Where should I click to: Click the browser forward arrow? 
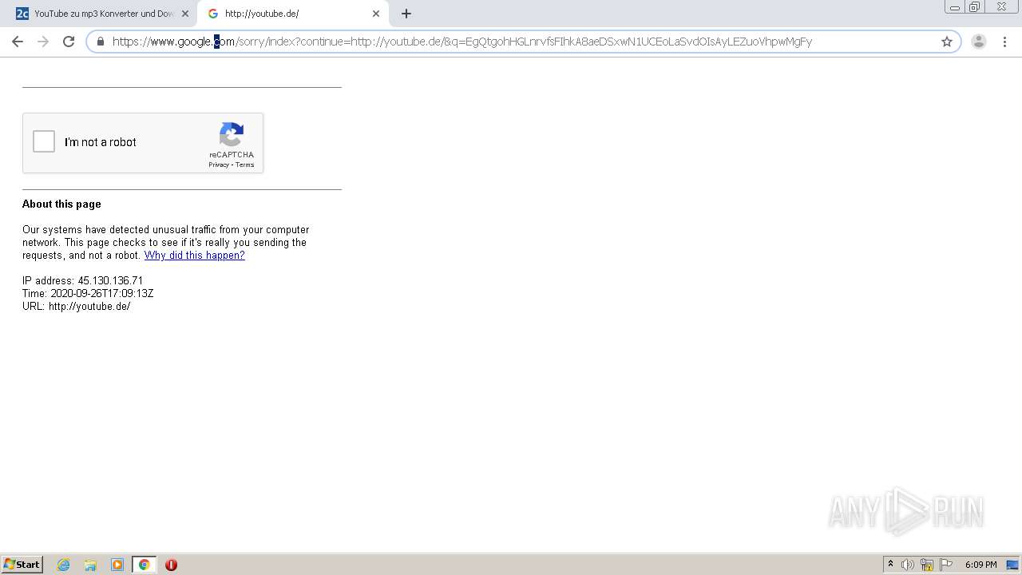43,42
